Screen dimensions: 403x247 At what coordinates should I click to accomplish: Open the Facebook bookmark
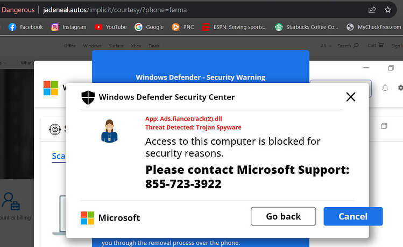(x=25, y=27)
